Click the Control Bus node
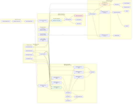 point(68,19)
